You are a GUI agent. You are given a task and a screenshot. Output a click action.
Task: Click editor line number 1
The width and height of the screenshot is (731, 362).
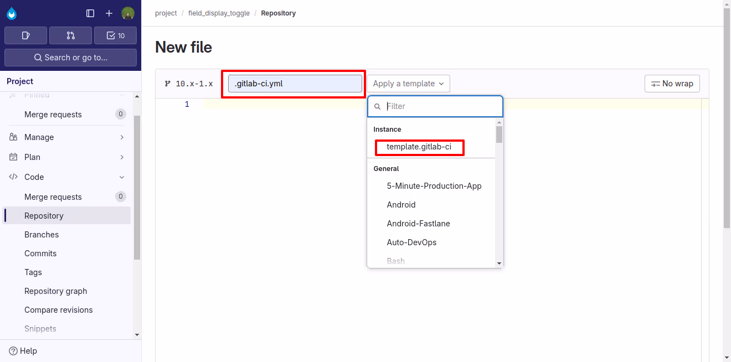(x=187, y=104)
